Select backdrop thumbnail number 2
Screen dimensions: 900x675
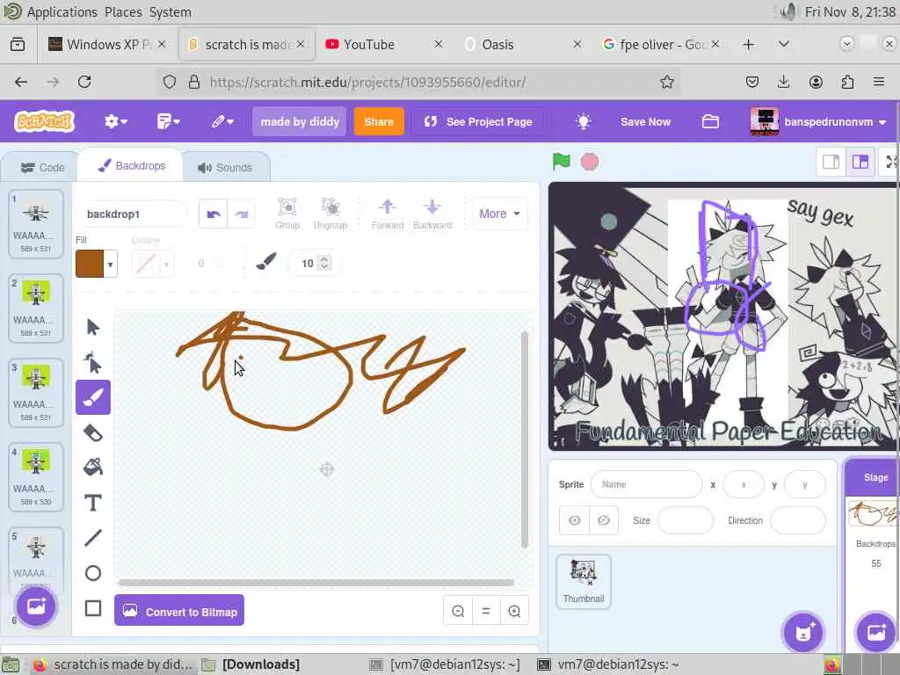[35, 308]
